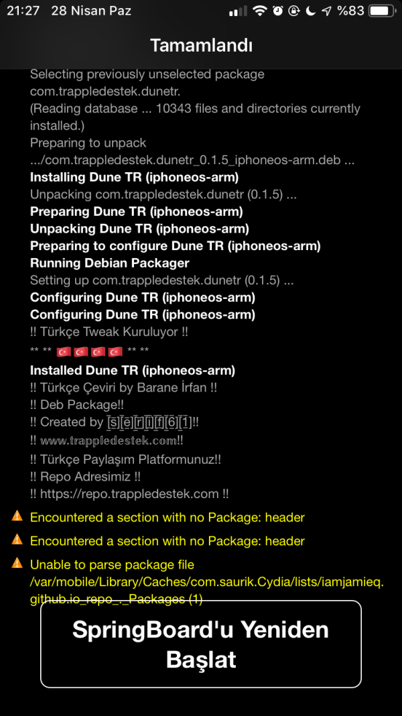Click the first warning triangle icon
The image size is (402, 716).
16,517
